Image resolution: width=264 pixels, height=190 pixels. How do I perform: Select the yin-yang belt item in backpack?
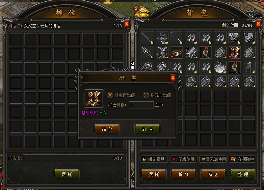point(177,53)
